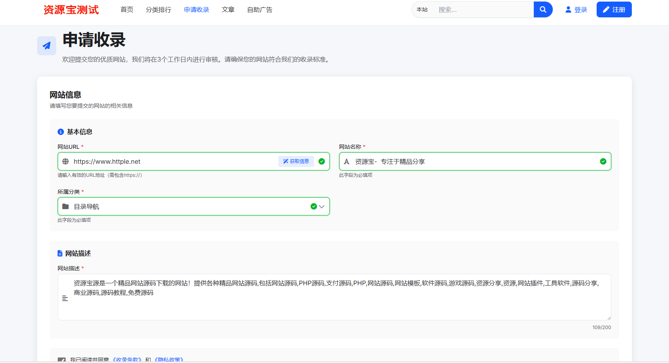The height and width of the screenshot is (363, 669).
Task: Open the 《隐私政策》 link
Action: pyautogui.click(x=169, y=360)
